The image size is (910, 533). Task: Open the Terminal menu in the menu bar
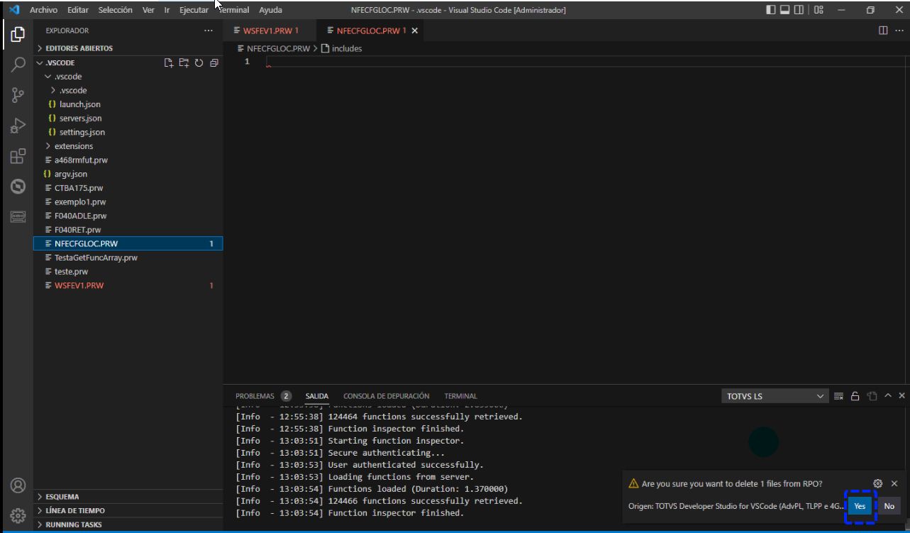click(x=233, y=10)
